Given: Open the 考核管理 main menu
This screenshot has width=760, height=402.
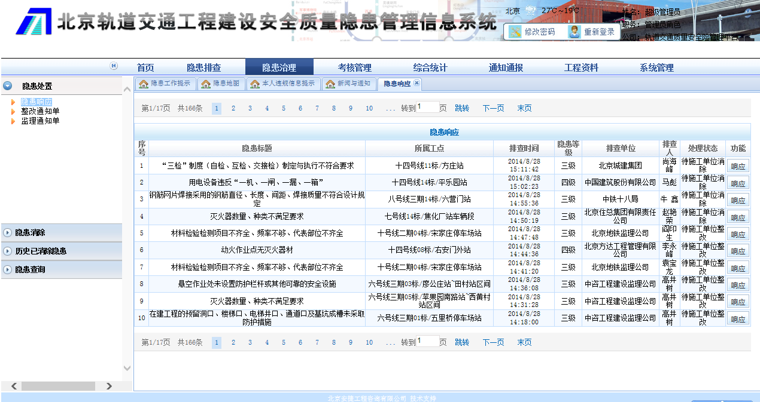Looking at the screenshot, I should 354,67.
